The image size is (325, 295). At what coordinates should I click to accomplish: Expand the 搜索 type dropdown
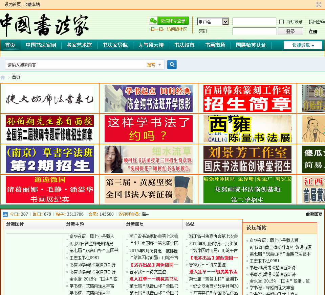coord(154,65)
